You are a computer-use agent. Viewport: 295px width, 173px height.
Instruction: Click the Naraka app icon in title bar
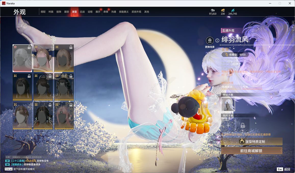pos(4,3)
